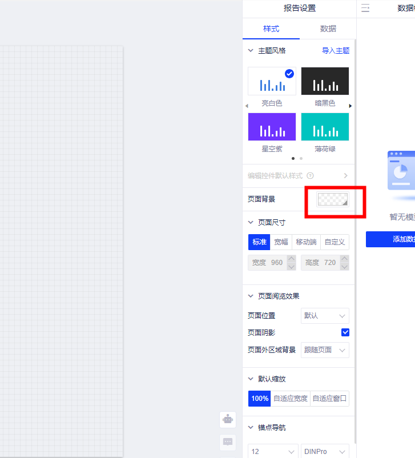415x458 pixels.
Task: Switch to the 样式 tab
Action: coord(271,29)
